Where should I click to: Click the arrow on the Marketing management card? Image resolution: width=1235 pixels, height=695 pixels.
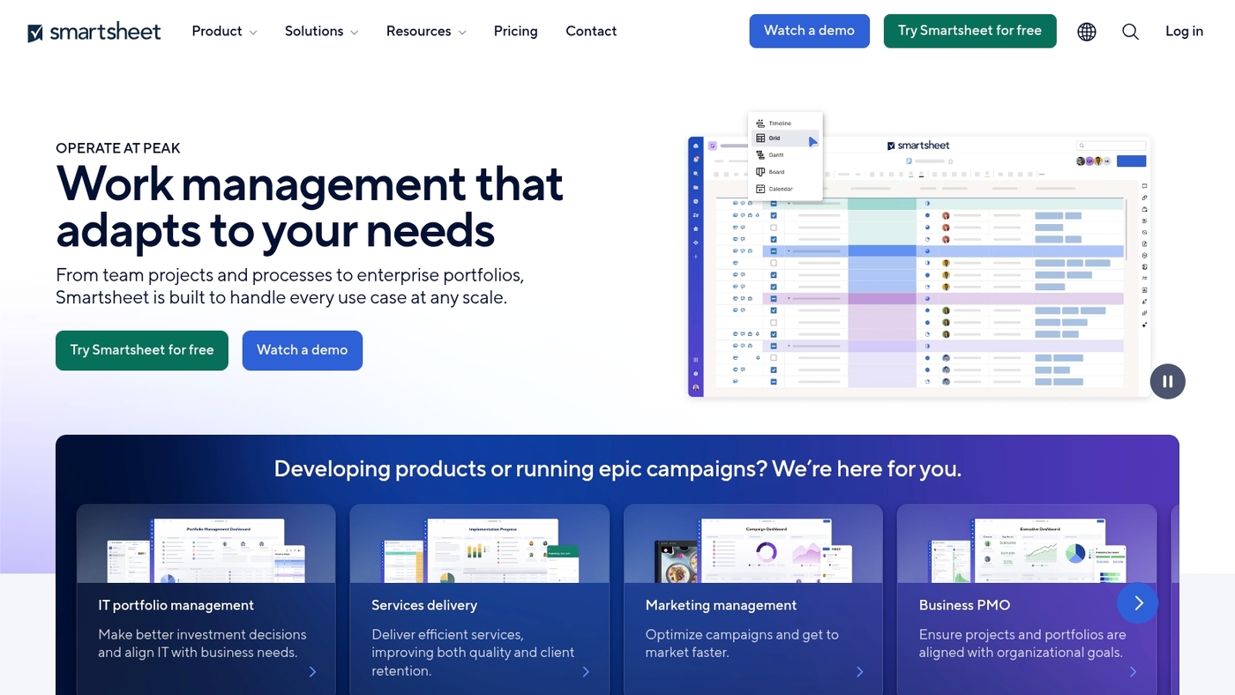860,672
